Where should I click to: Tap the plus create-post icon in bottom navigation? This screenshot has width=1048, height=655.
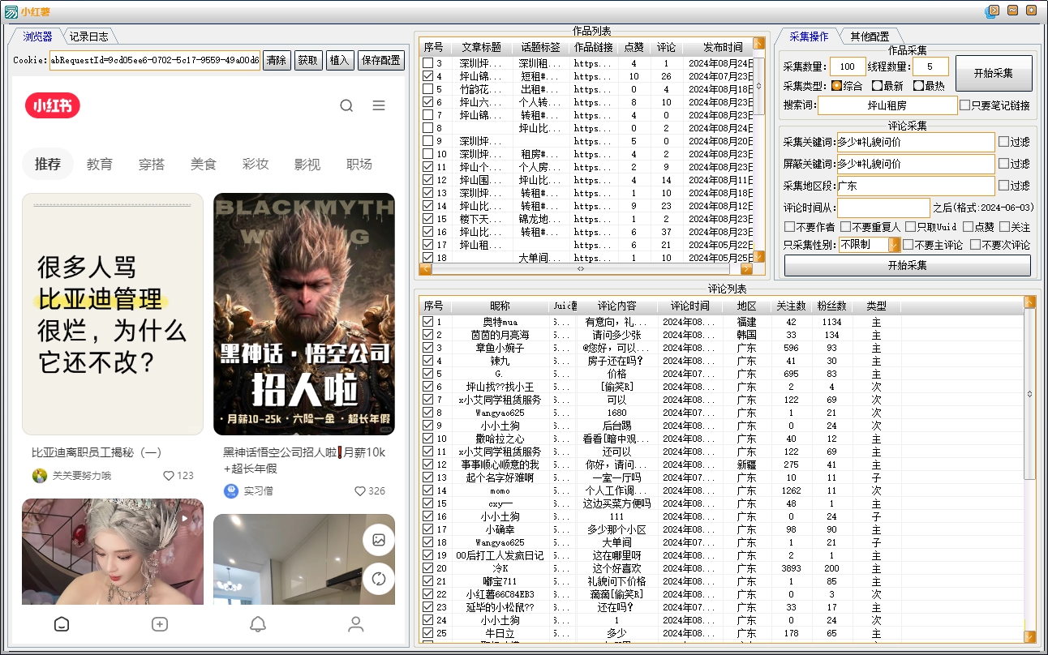[160, 624]
